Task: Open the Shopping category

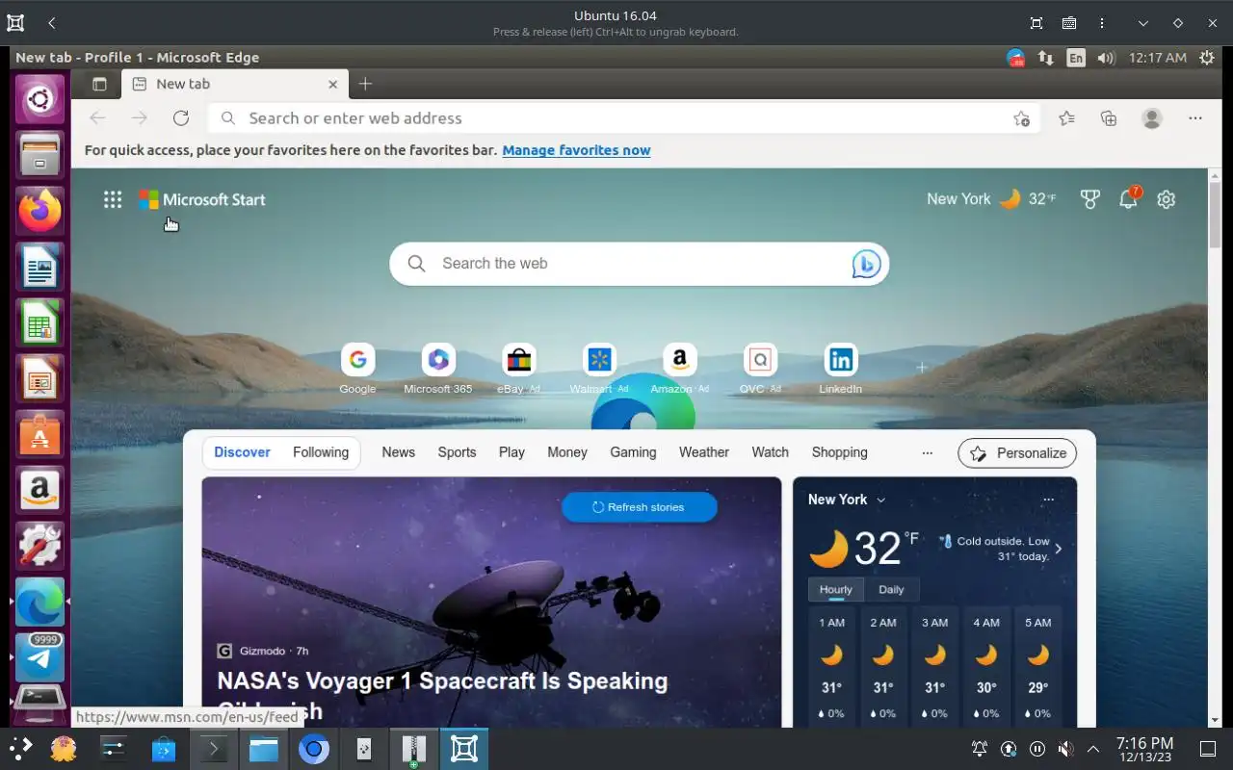Action: tap(840, 452)
